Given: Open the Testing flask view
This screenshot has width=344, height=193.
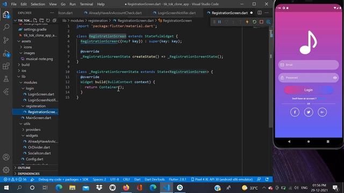Looking at the screenshot, I should tap(6, 79).
